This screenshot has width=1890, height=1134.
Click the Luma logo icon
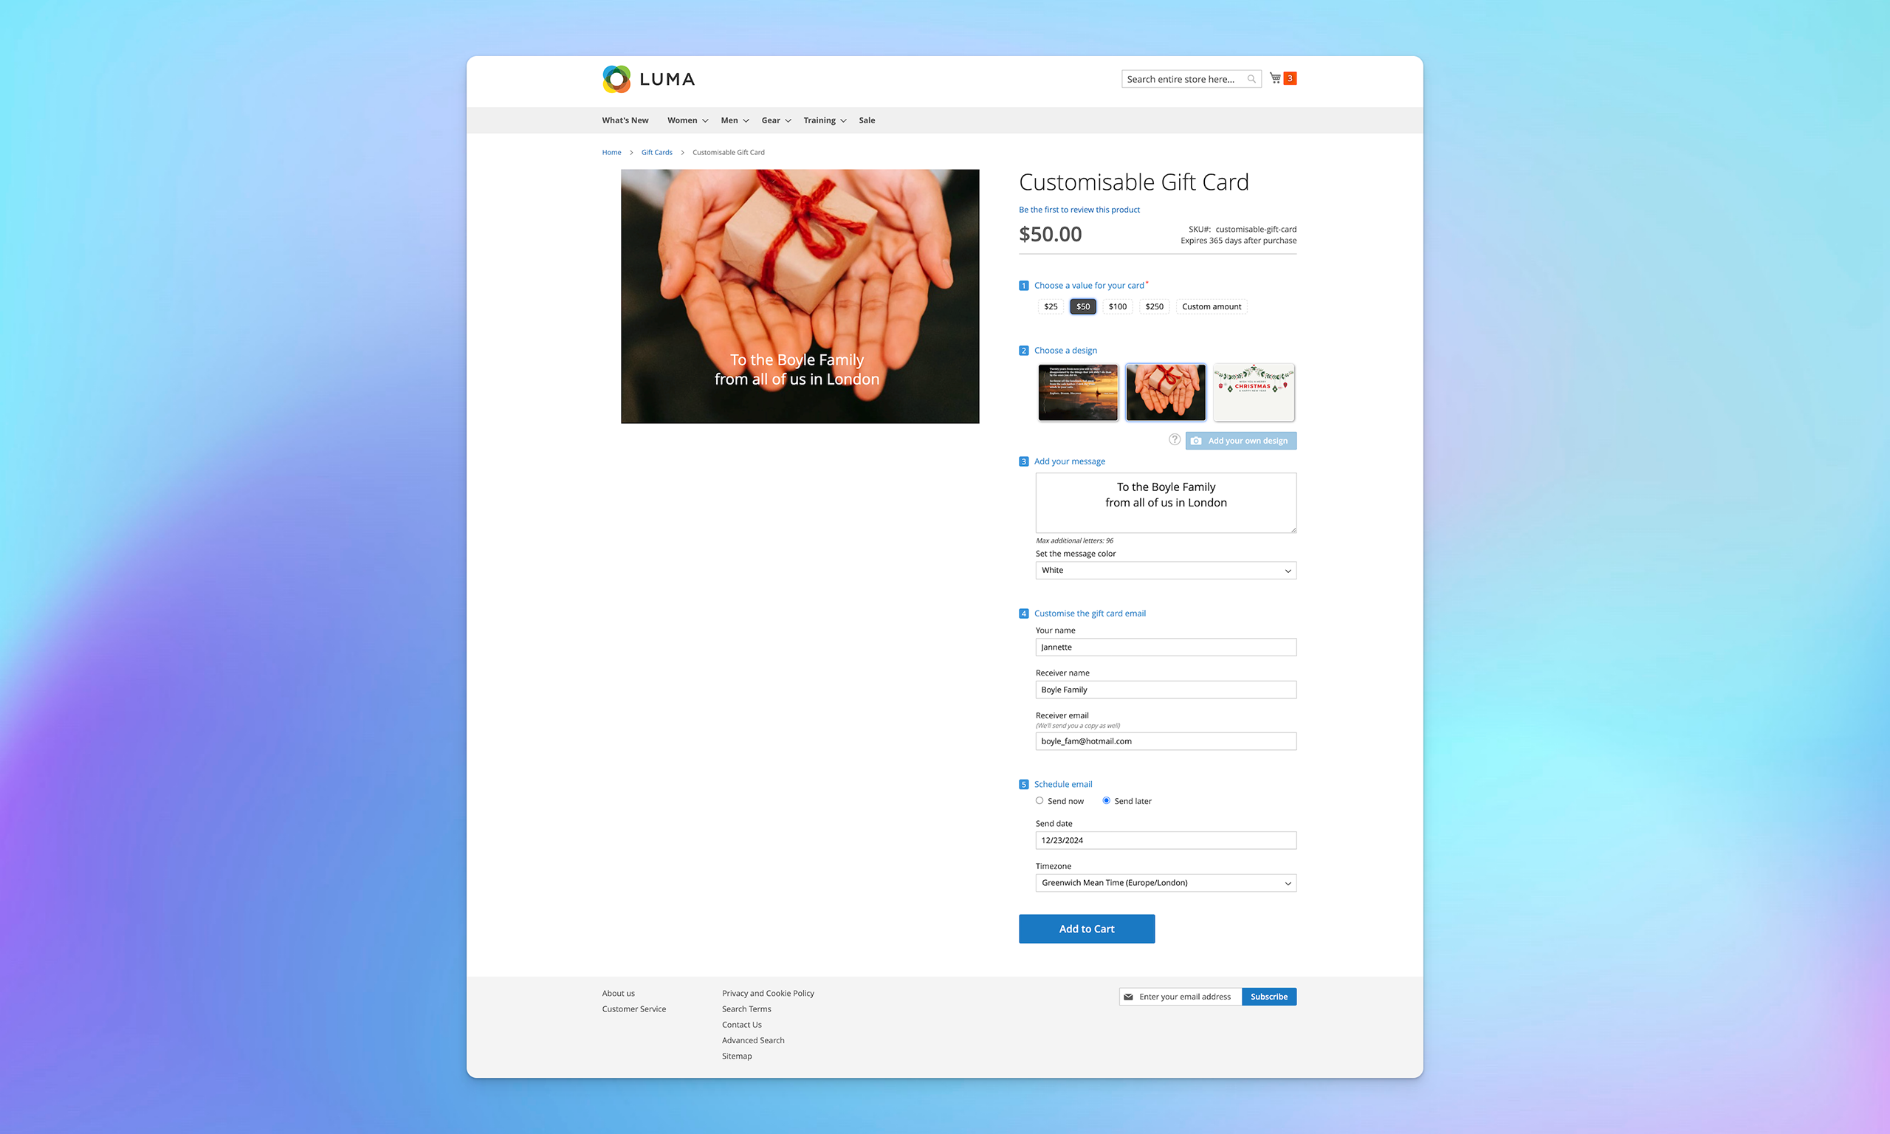[x=614, y=78]
